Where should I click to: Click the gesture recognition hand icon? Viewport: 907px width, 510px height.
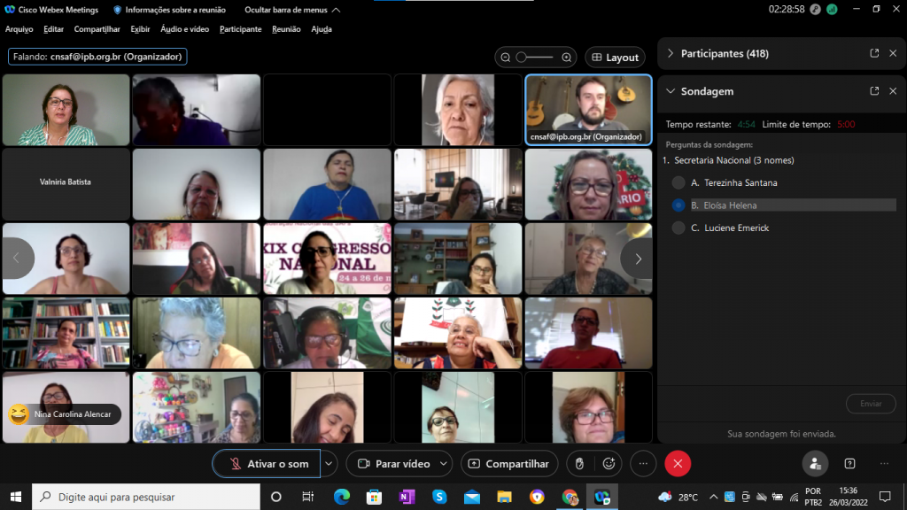[579, 464]
